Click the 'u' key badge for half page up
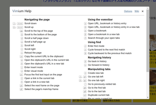Screen dimensions: 156x105 click(22, 42)
